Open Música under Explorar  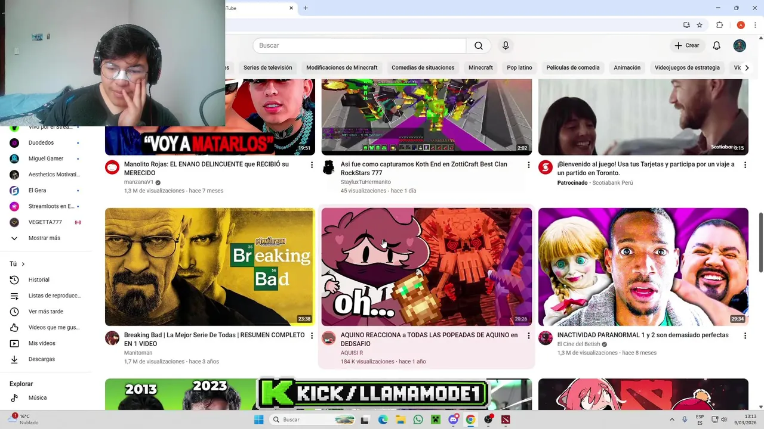pyautogui.click(x=45, y=397)
